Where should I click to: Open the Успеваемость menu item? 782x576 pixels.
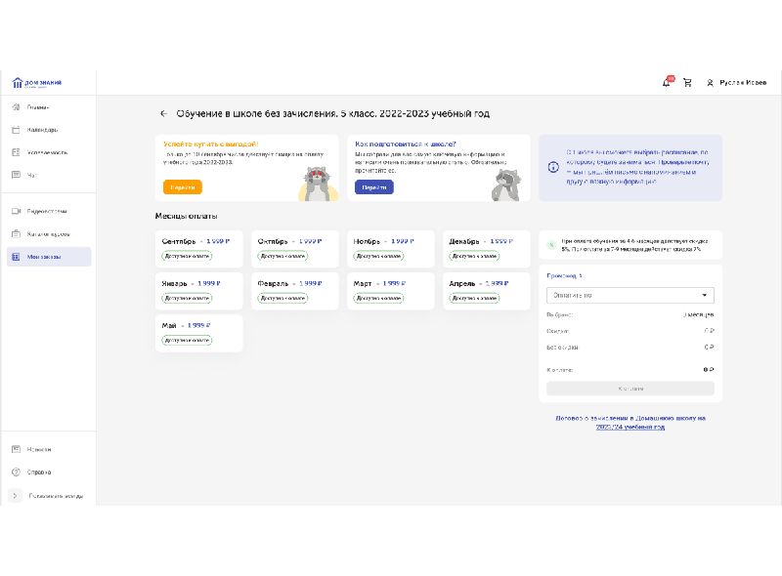(49, 152)
